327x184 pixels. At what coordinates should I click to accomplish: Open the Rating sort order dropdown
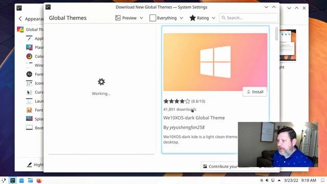[202, 18]
